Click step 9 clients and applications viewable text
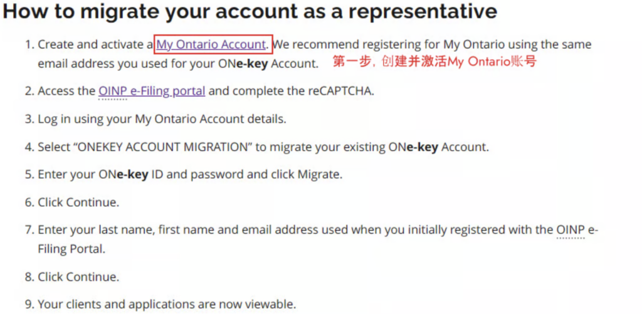 pyautogui.click(x=167, y=305)
